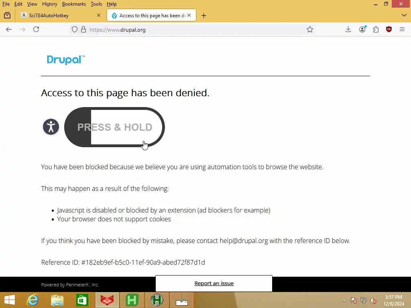The width and height of the screenshot is (411, 308).
Task: Click the Reference ID text
Action: point(123,262)
